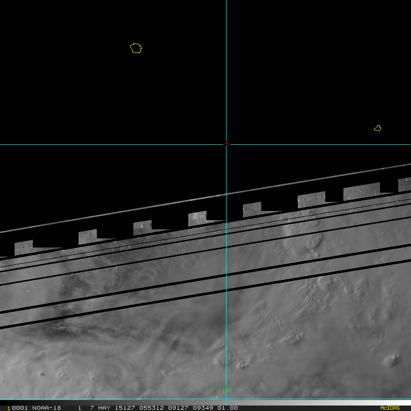This screenshot has width=411, height=411.
Task: Click the image block just right of the vertical line
Action: click(252, 209)
